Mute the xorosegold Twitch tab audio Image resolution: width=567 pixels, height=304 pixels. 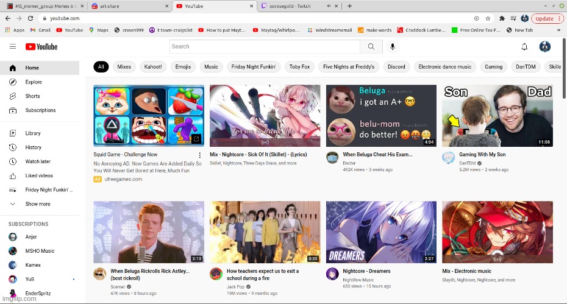click(329, 6)
